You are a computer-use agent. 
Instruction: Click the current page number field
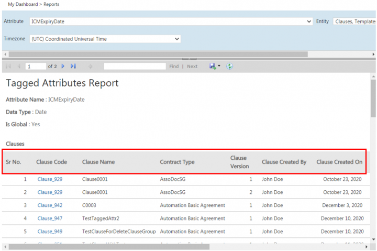(x=36, y=67)
